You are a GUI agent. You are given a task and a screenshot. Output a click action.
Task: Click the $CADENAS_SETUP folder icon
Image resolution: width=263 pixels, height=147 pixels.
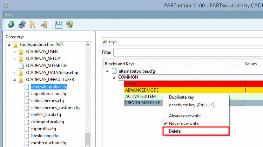[21, 59]
